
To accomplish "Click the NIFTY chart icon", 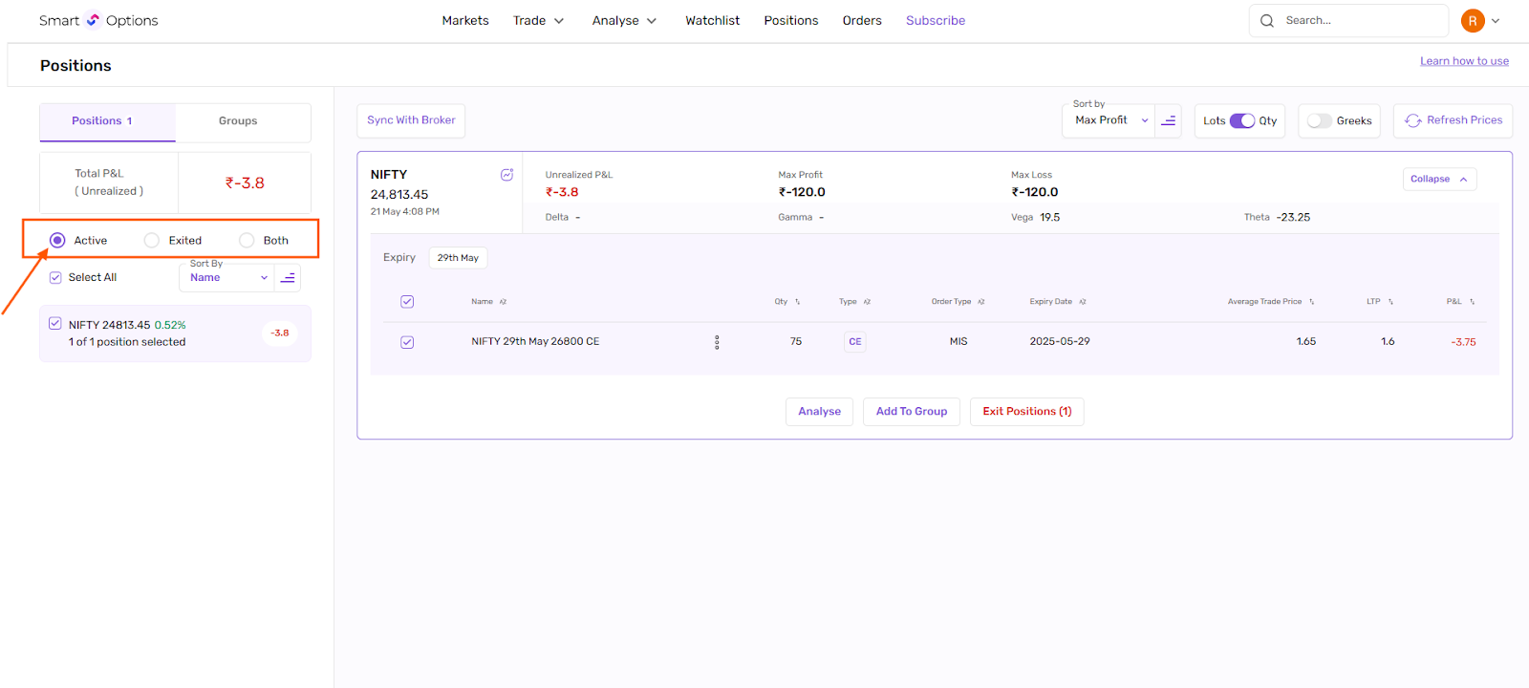I will pyautogui.click(x=506, y=175).
